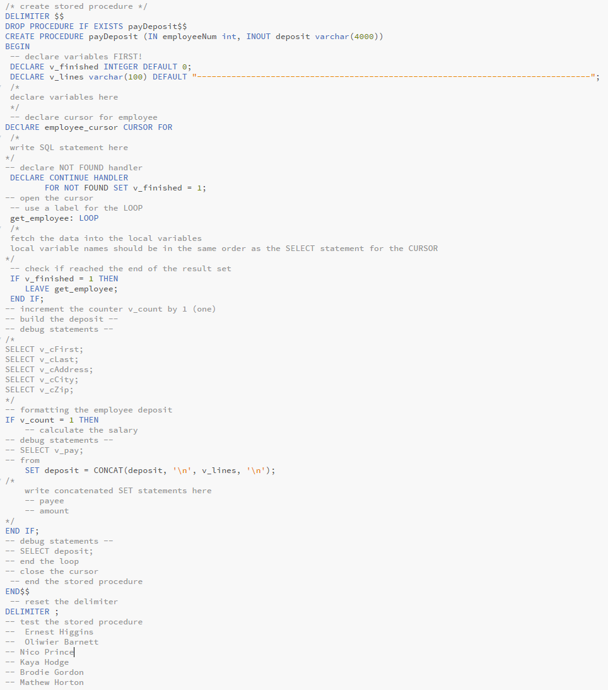Collapse the 'declare variables here' comment block fold
The height and width of the screenshot is (690, 608).
coord(3,87)
